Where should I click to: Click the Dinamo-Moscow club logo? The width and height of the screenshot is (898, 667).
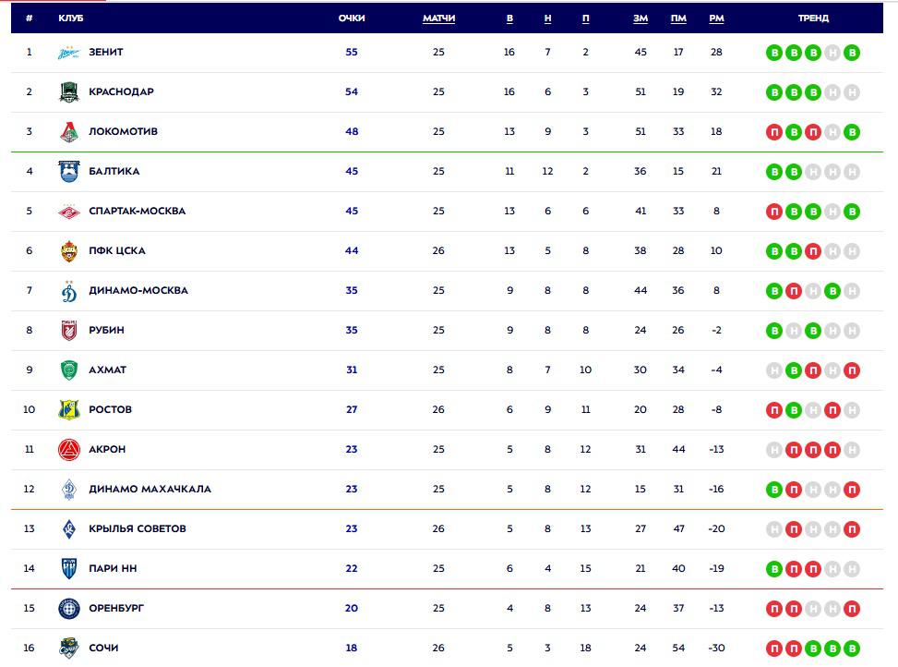coord(69,291)
